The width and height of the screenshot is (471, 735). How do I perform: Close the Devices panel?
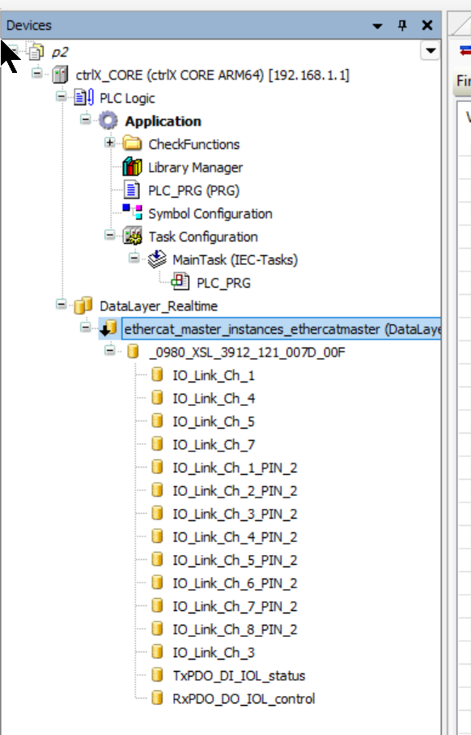[427, 25]
